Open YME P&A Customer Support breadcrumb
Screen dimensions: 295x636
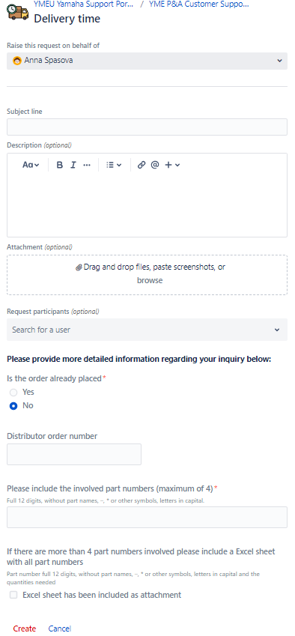[199, 4]
